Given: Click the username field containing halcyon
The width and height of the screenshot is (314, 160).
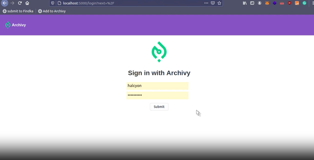Looking at the screenshot, I should [157, 86].
